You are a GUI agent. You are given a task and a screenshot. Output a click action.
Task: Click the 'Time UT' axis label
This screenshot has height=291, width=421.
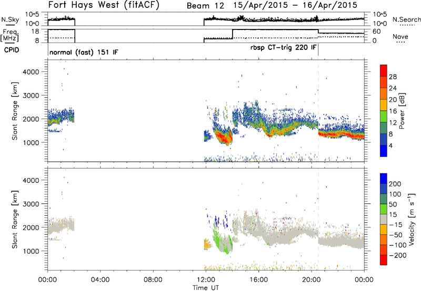(206, 288)
